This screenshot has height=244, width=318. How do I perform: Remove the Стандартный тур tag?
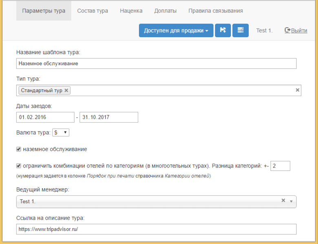click(x=66, y=90)
